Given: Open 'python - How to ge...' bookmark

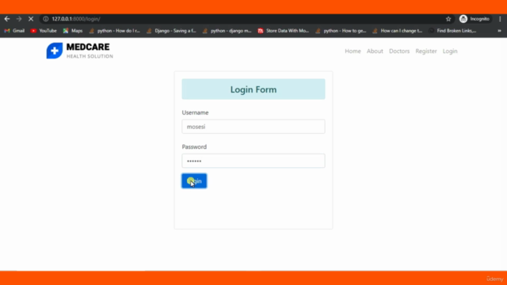Looking at the screenshot, I should coord(341,31).
